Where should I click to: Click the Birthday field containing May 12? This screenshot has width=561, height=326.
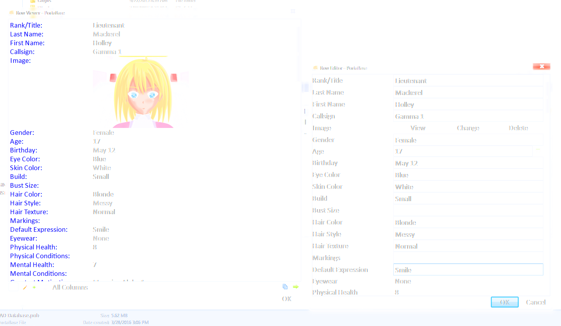[x=468, y=163]
